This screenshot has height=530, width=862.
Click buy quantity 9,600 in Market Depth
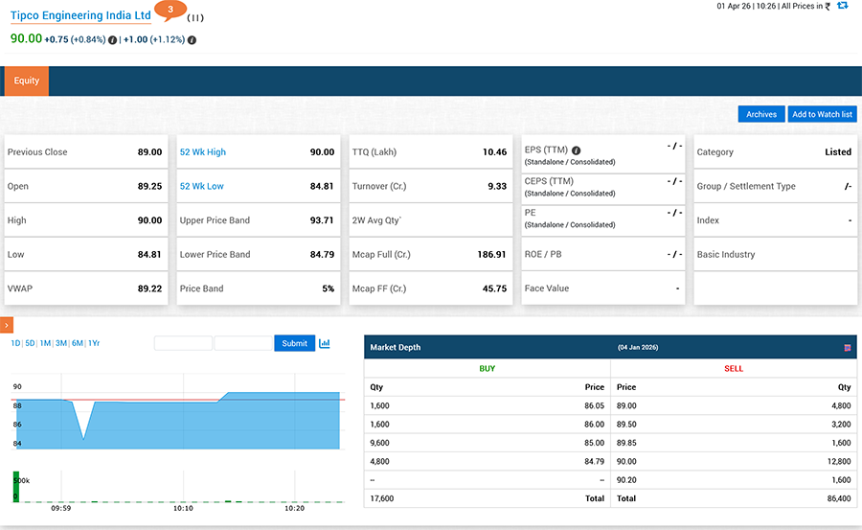coord(379,443)
